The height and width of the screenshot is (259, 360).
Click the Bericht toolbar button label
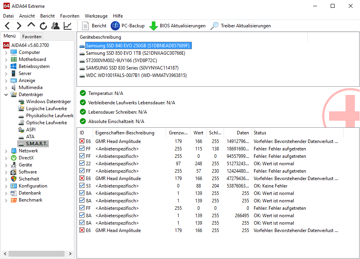pyautogui.click(x=99, y=26)
